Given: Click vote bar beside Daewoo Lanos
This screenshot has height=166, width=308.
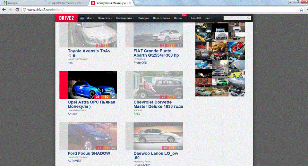Looking at the screenshot, I should 129,136.
